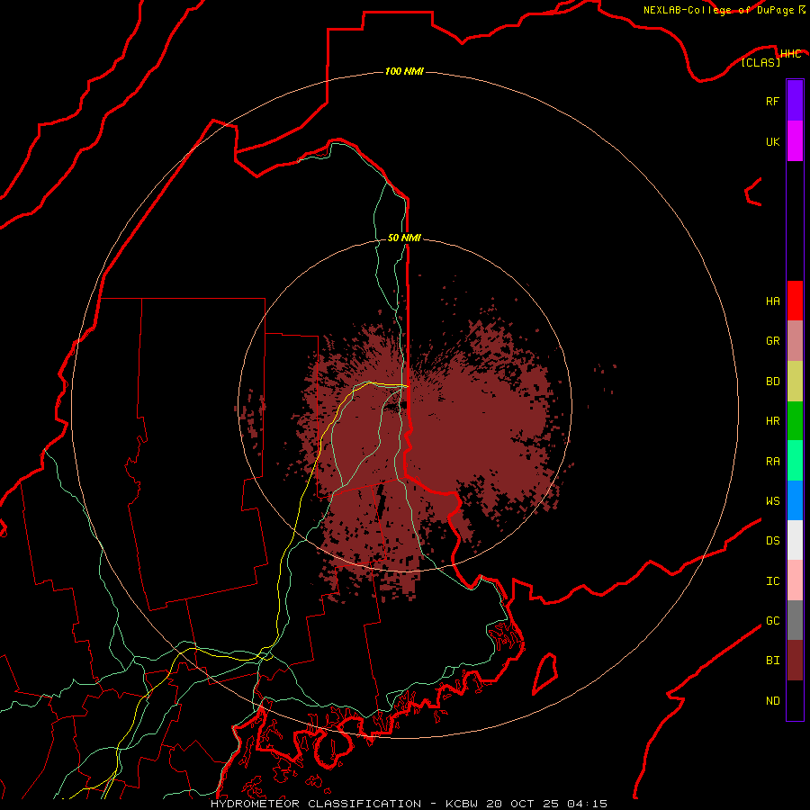Screen dimensions: 810x810
Task: Click the ND legend label
Action: pyautogui.click(x=772, y=701)
